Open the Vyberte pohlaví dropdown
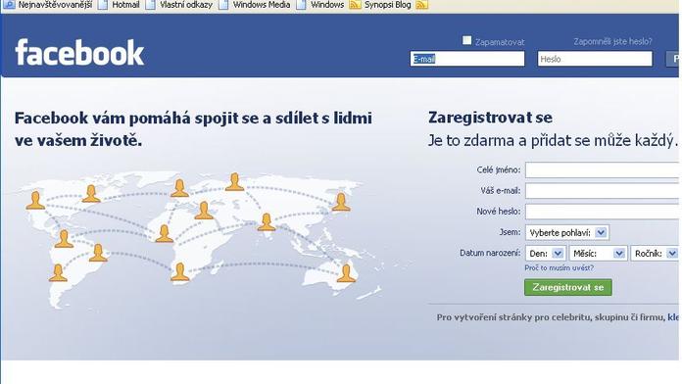 [x=567, y=233]
